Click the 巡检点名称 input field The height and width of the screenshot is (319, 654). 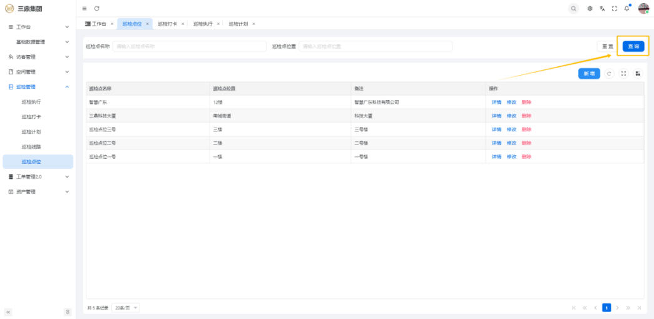189,46
